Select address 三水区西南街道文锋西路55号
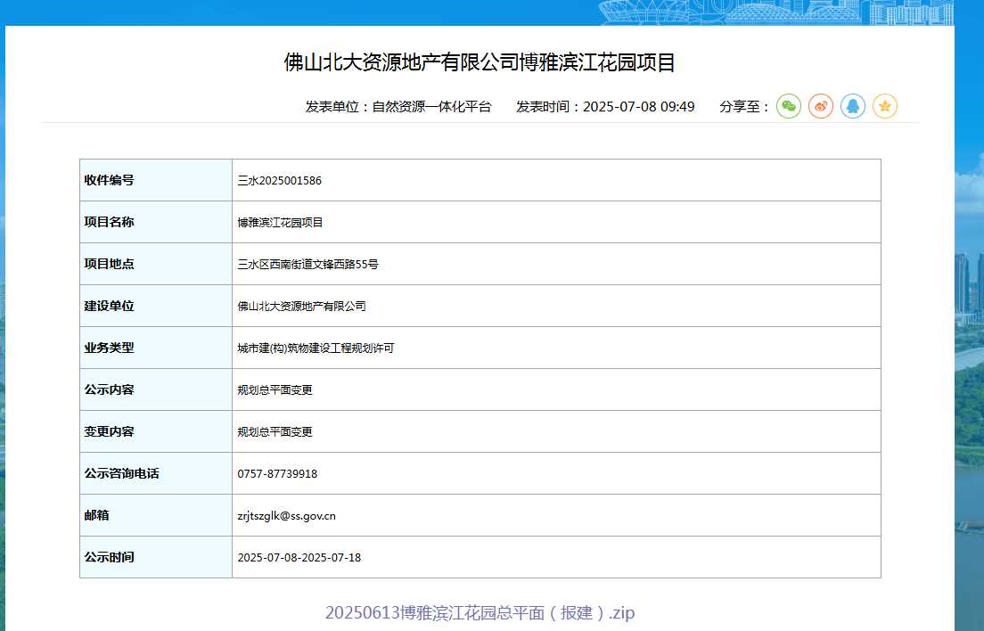This screenshot has width=984, height=631. pos(307,265)
